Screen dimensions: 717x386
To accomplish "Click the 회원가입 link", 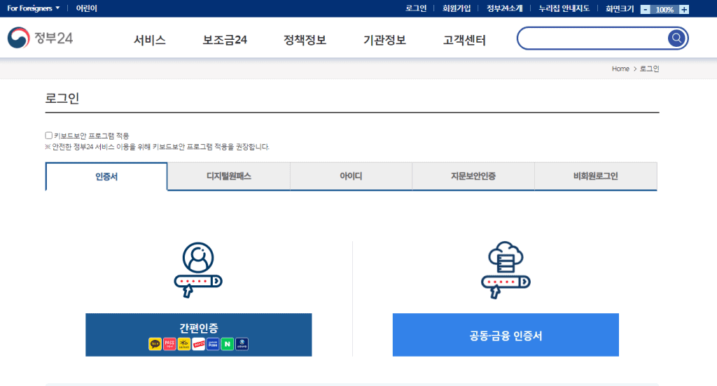I will [457, 8].
